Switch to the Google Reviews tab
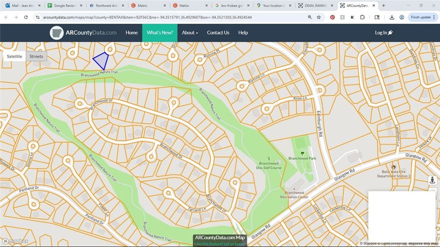The height and width of the screenshot is (247, 440). [64, 5]
